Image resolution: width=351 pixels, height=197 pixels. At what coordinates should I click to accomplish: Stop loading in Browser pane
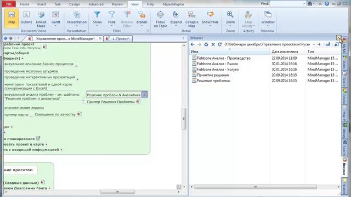(213, 44)
